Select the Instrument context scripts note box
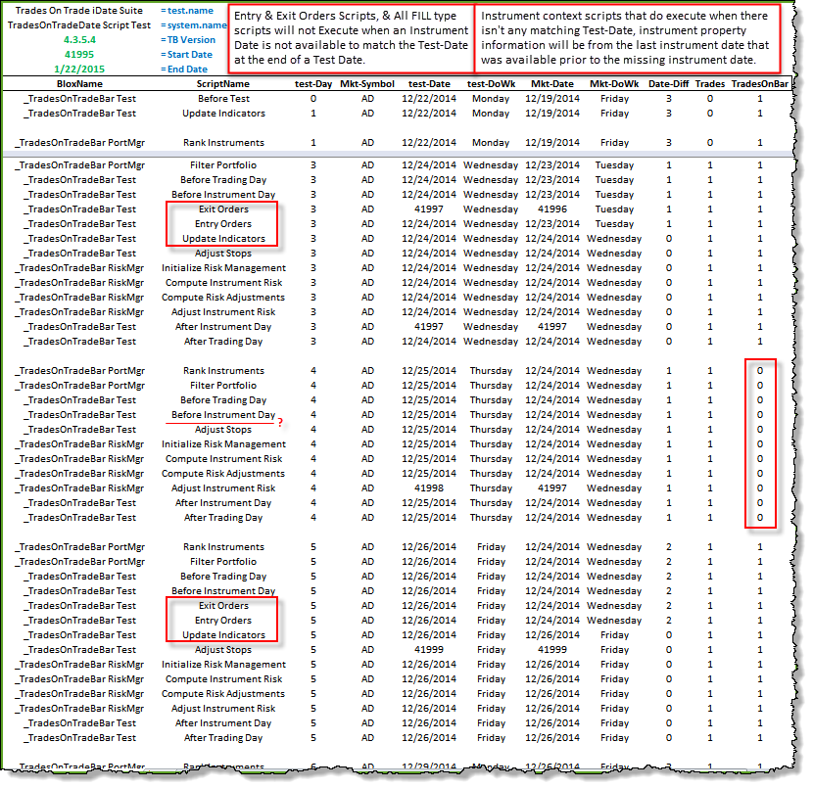This screenshot has height=789, width=813. pyautogui.click(x=628, y=38)
